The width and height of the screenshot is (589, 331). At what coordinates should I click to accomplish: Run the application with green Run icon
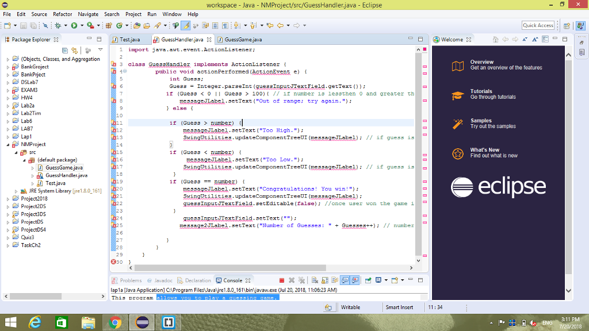tap(74, 26)
